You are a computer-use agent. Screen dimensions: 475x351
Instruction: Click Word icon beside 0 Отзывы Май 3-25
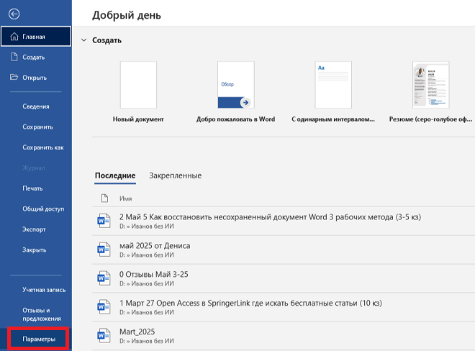coord(101,278)
